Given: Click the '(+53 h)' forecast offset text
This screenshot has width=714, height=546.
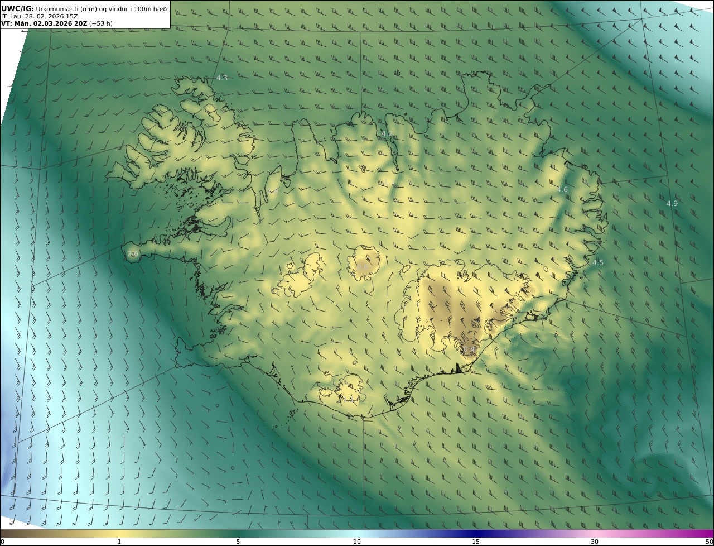Looking at the screenshot, I should (101, 23).
